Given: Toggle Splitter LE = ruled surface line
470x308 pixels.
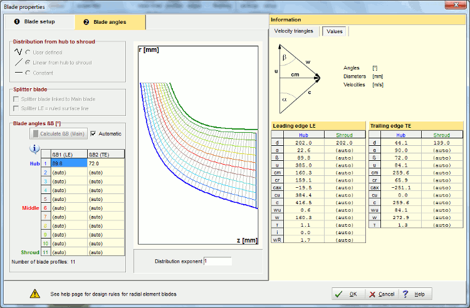Looking at the screenshot, I should (16, 108).
